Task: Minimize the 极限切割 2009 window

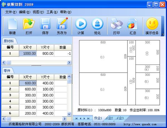Action: click(150, 4)
